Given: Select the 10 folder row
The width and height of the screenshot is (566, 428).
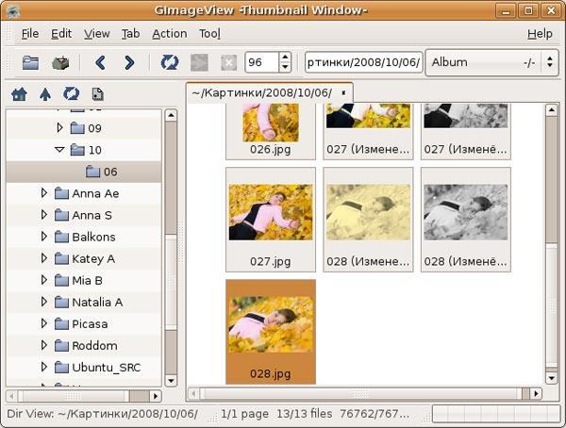Looking at the screenshot, I should [84, 150].
